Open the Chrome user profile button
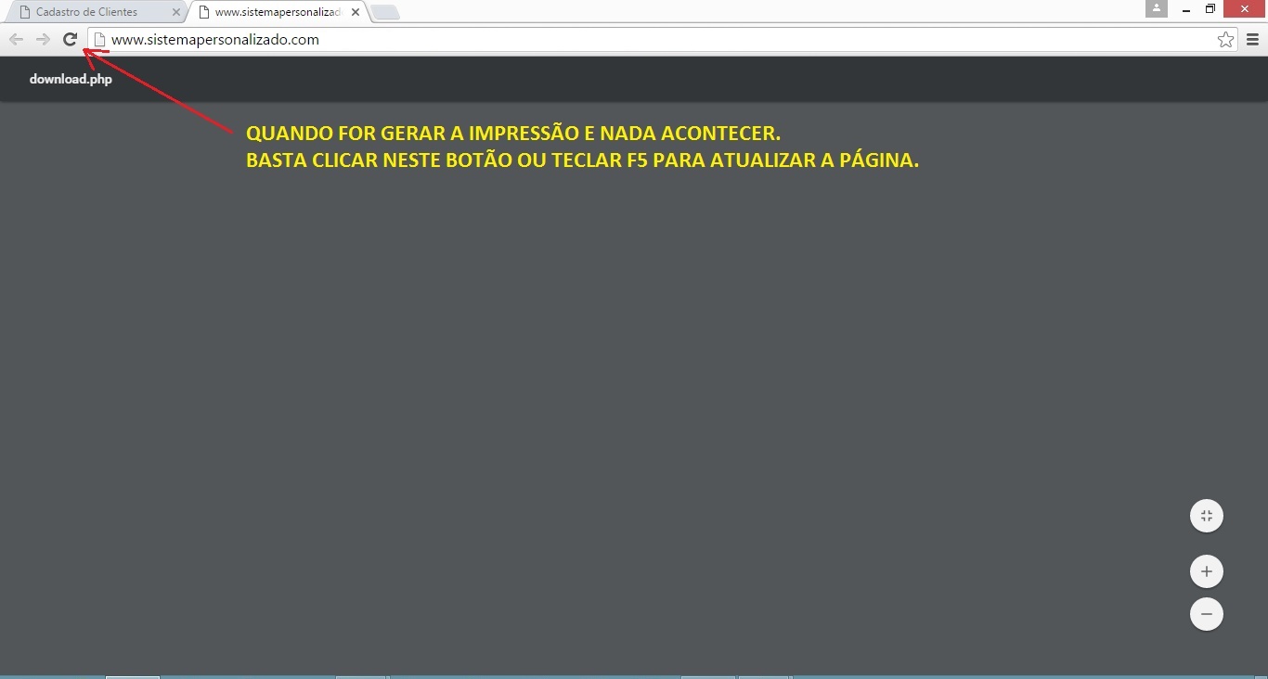The image size is (1268, 679). point(1156,8)
